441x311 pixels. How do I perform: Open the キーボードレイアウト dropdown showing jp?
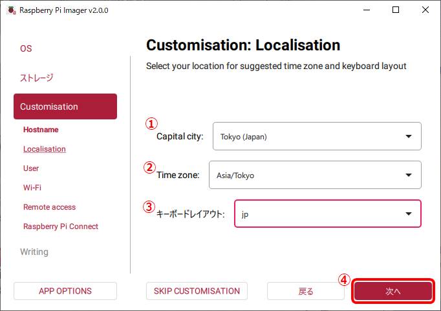tap(327, 214)
